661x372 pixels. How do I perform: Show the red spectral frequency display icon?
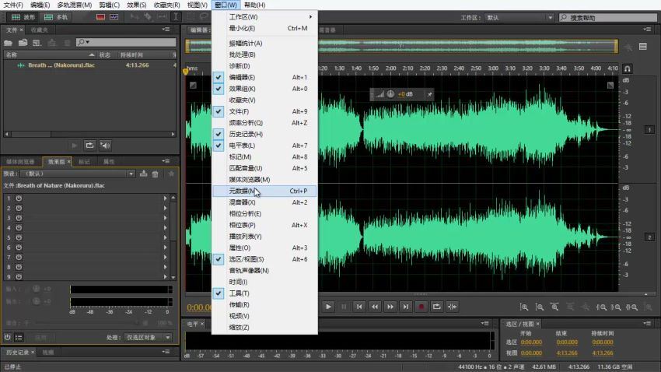pyautogui.click(x=100, y=17)
